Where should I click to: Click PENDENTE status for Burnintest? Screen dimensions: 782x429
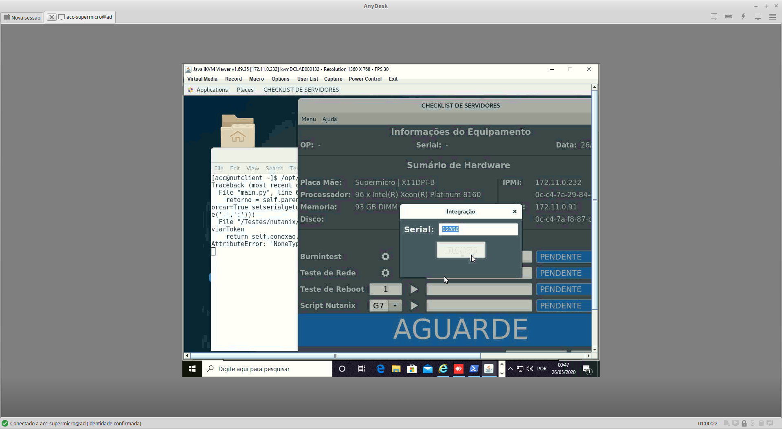pyautogui.click(x=564, y=257)
